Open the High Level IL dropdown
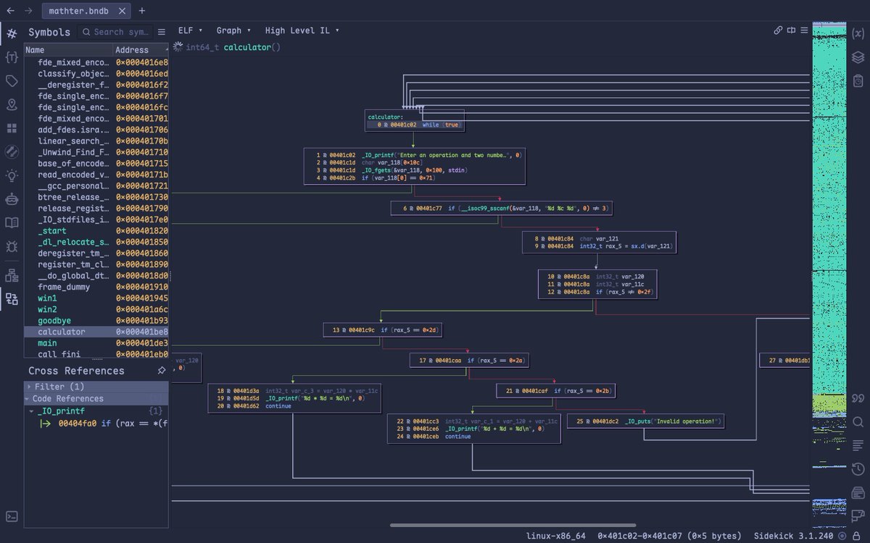 point(302,30)
